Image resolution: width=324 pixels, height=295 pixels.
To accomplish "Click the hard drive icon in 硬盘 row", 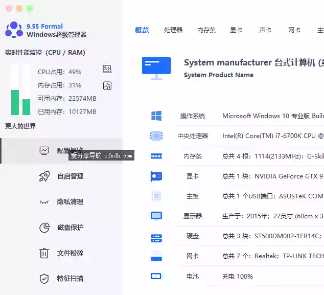I will pos(156,238).
